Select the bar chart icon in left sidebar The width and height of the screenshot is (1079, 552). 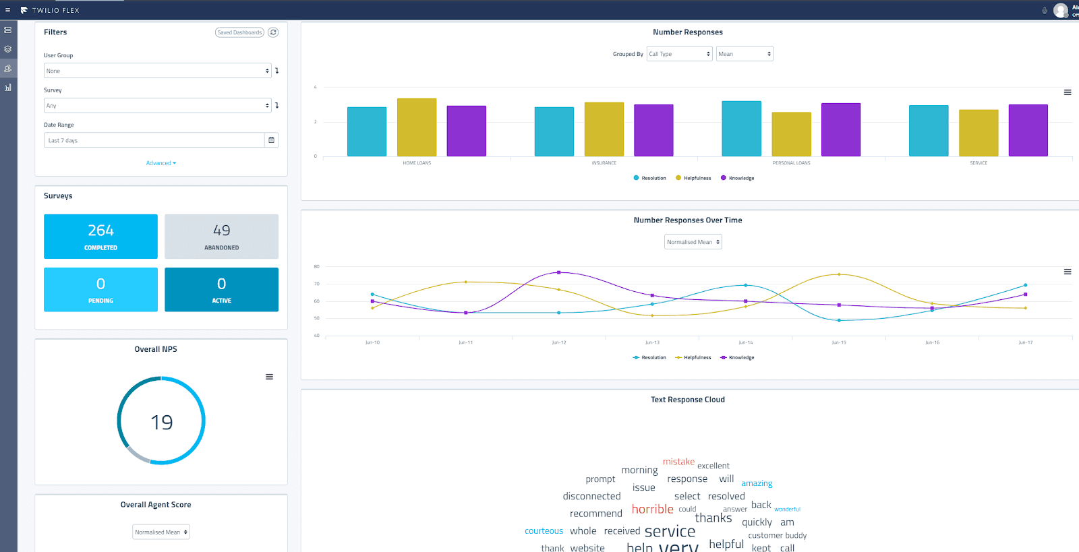click(8, 88)
